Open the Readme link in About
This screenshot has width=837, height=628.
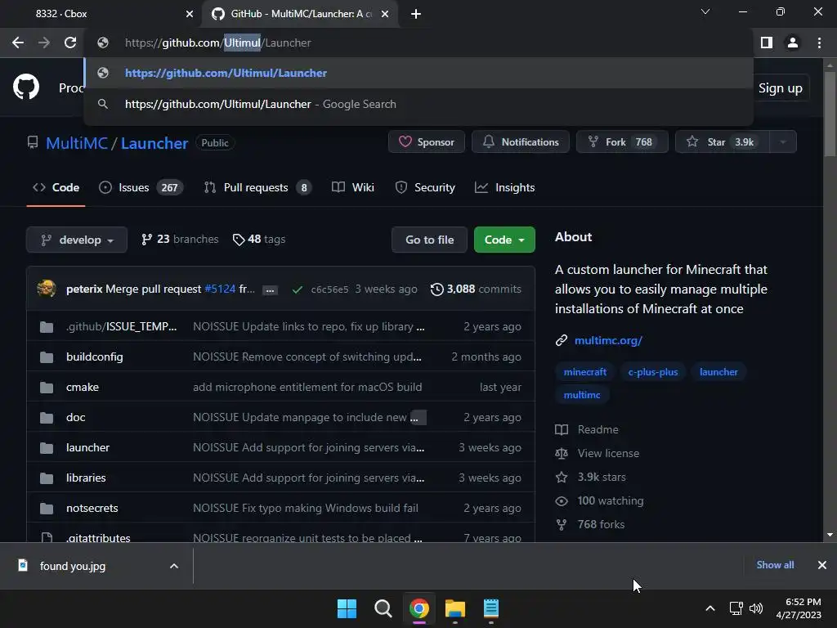point(587,429)
